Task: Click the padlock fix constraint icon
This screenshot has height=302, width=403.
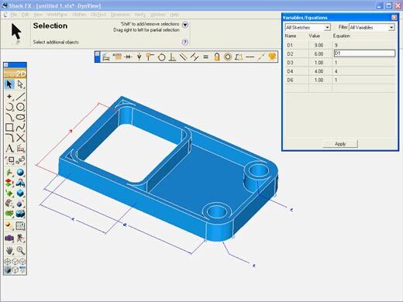Action: (217, 57)
